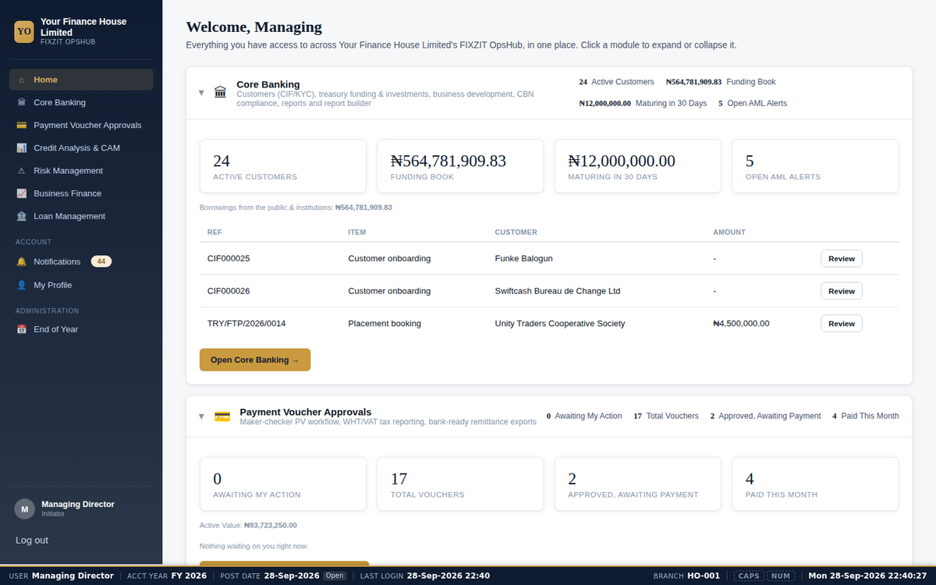
Task: Go to Home in the sidebar
Action: [x=81, y=80]
